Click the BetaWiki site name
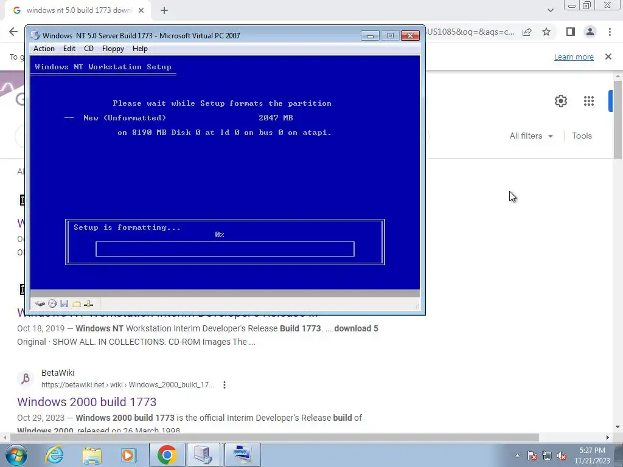Screen dimensions: 623x467 pos(58,373)
